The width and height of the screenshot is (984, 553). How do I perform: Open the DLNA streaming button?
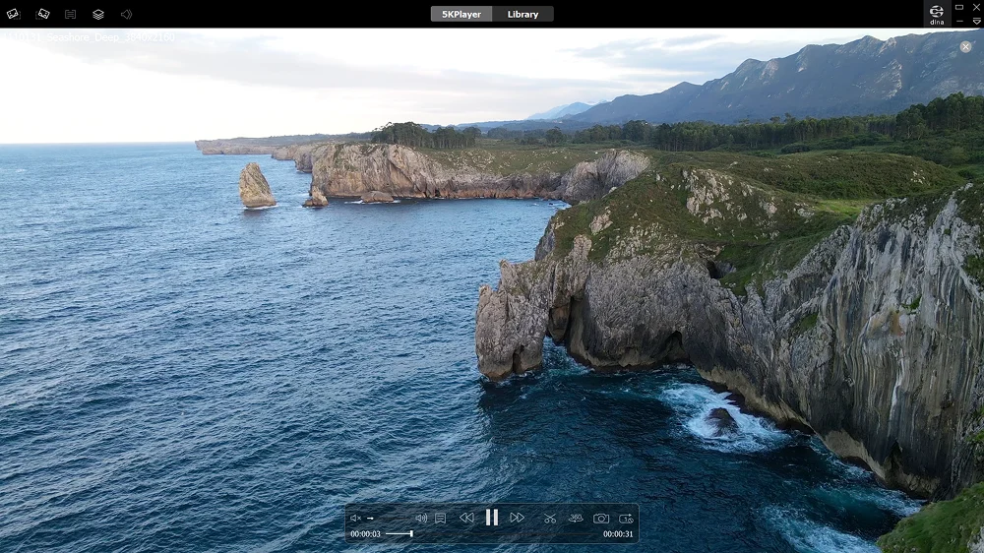(937, 14)
